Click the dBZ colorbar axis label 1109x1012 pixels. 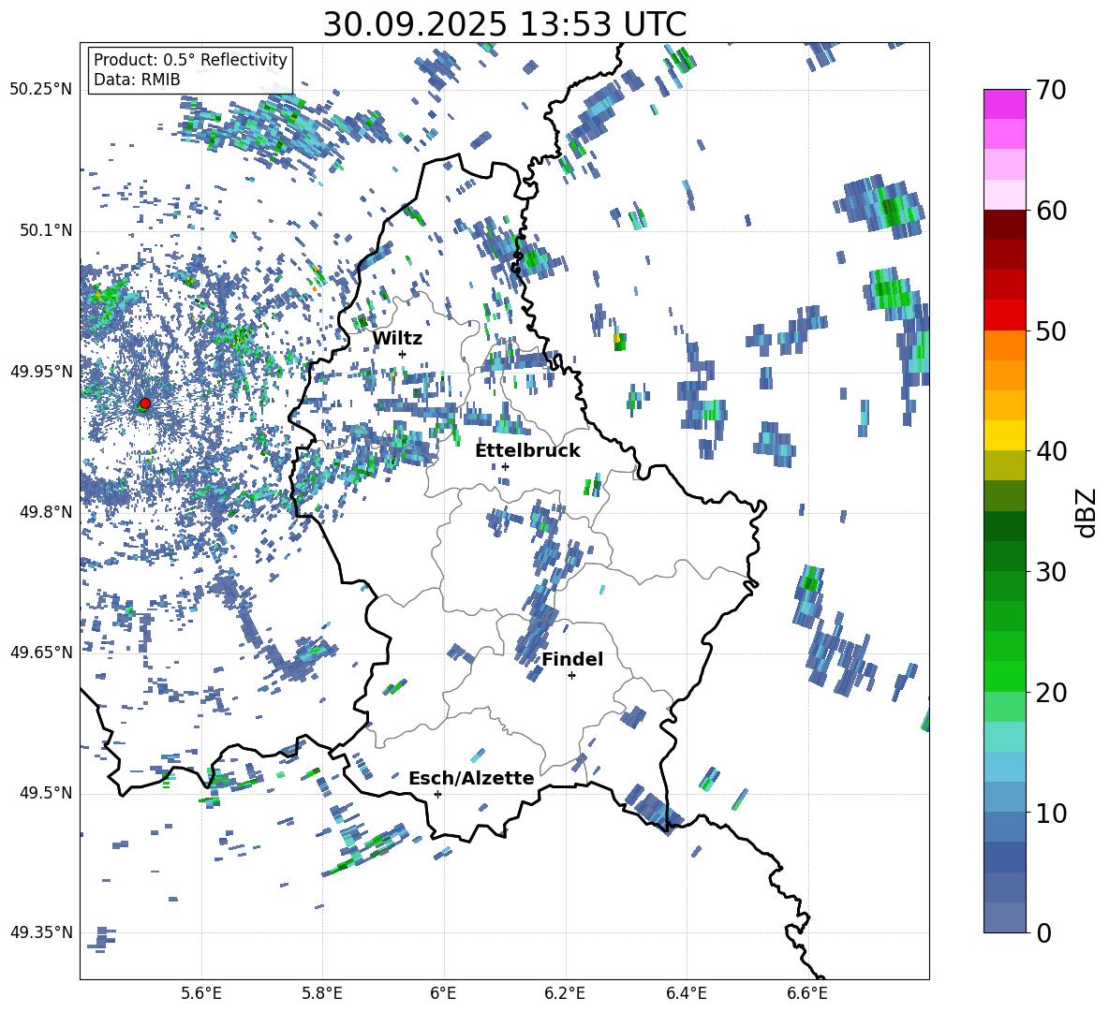pos(1087,513)
